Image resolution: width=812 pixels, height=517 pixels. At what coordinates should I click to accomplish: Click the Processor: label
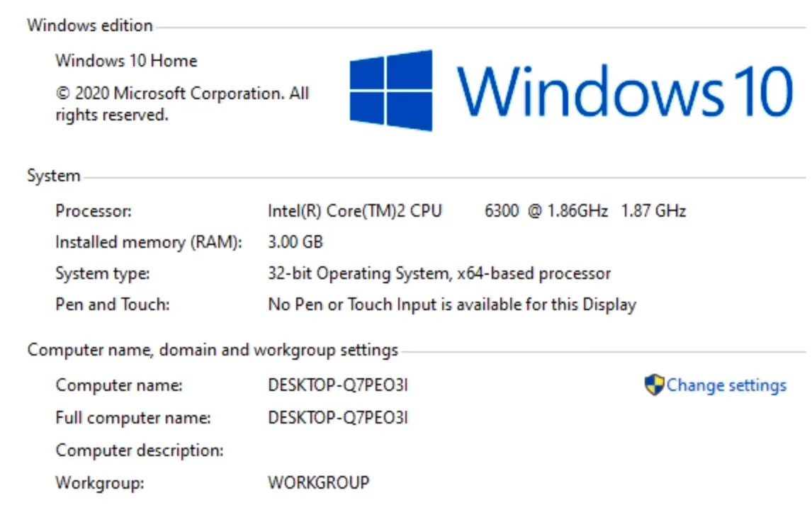tap(94, 211)
